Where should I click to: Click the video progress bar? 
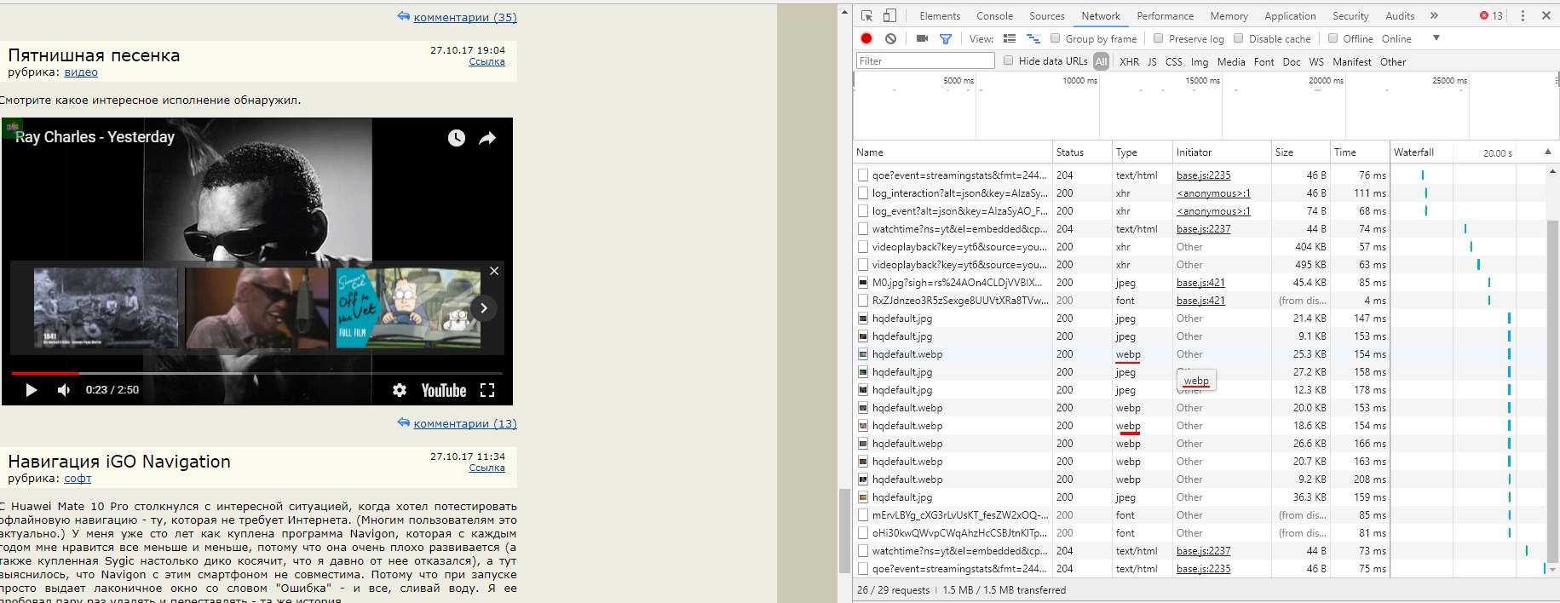[256, 373]
